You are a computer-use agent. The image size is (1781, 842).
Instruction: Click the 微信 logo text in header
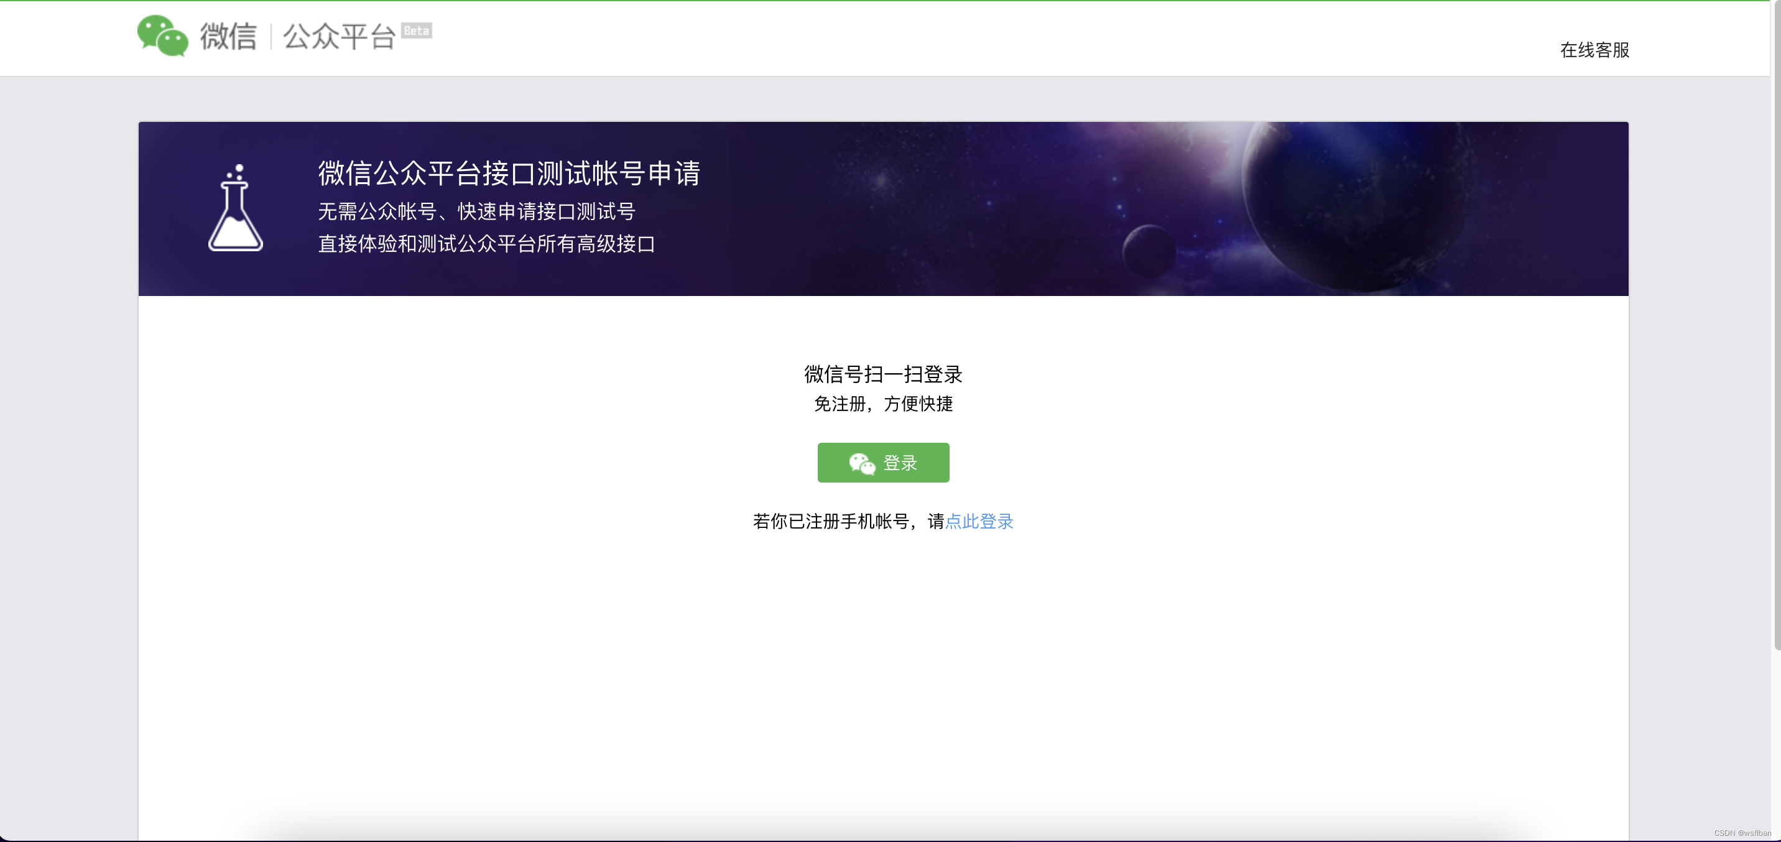click(x=228, y=36)
